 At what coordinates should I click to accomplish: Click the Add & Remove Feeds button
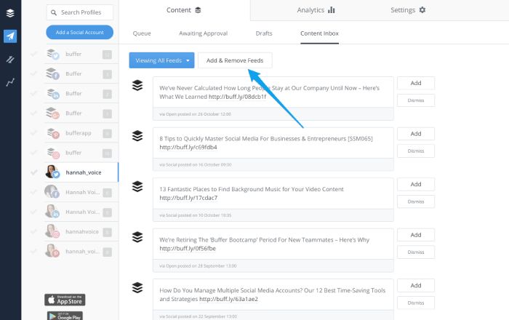pyautogui.click(x=235, y=60)
